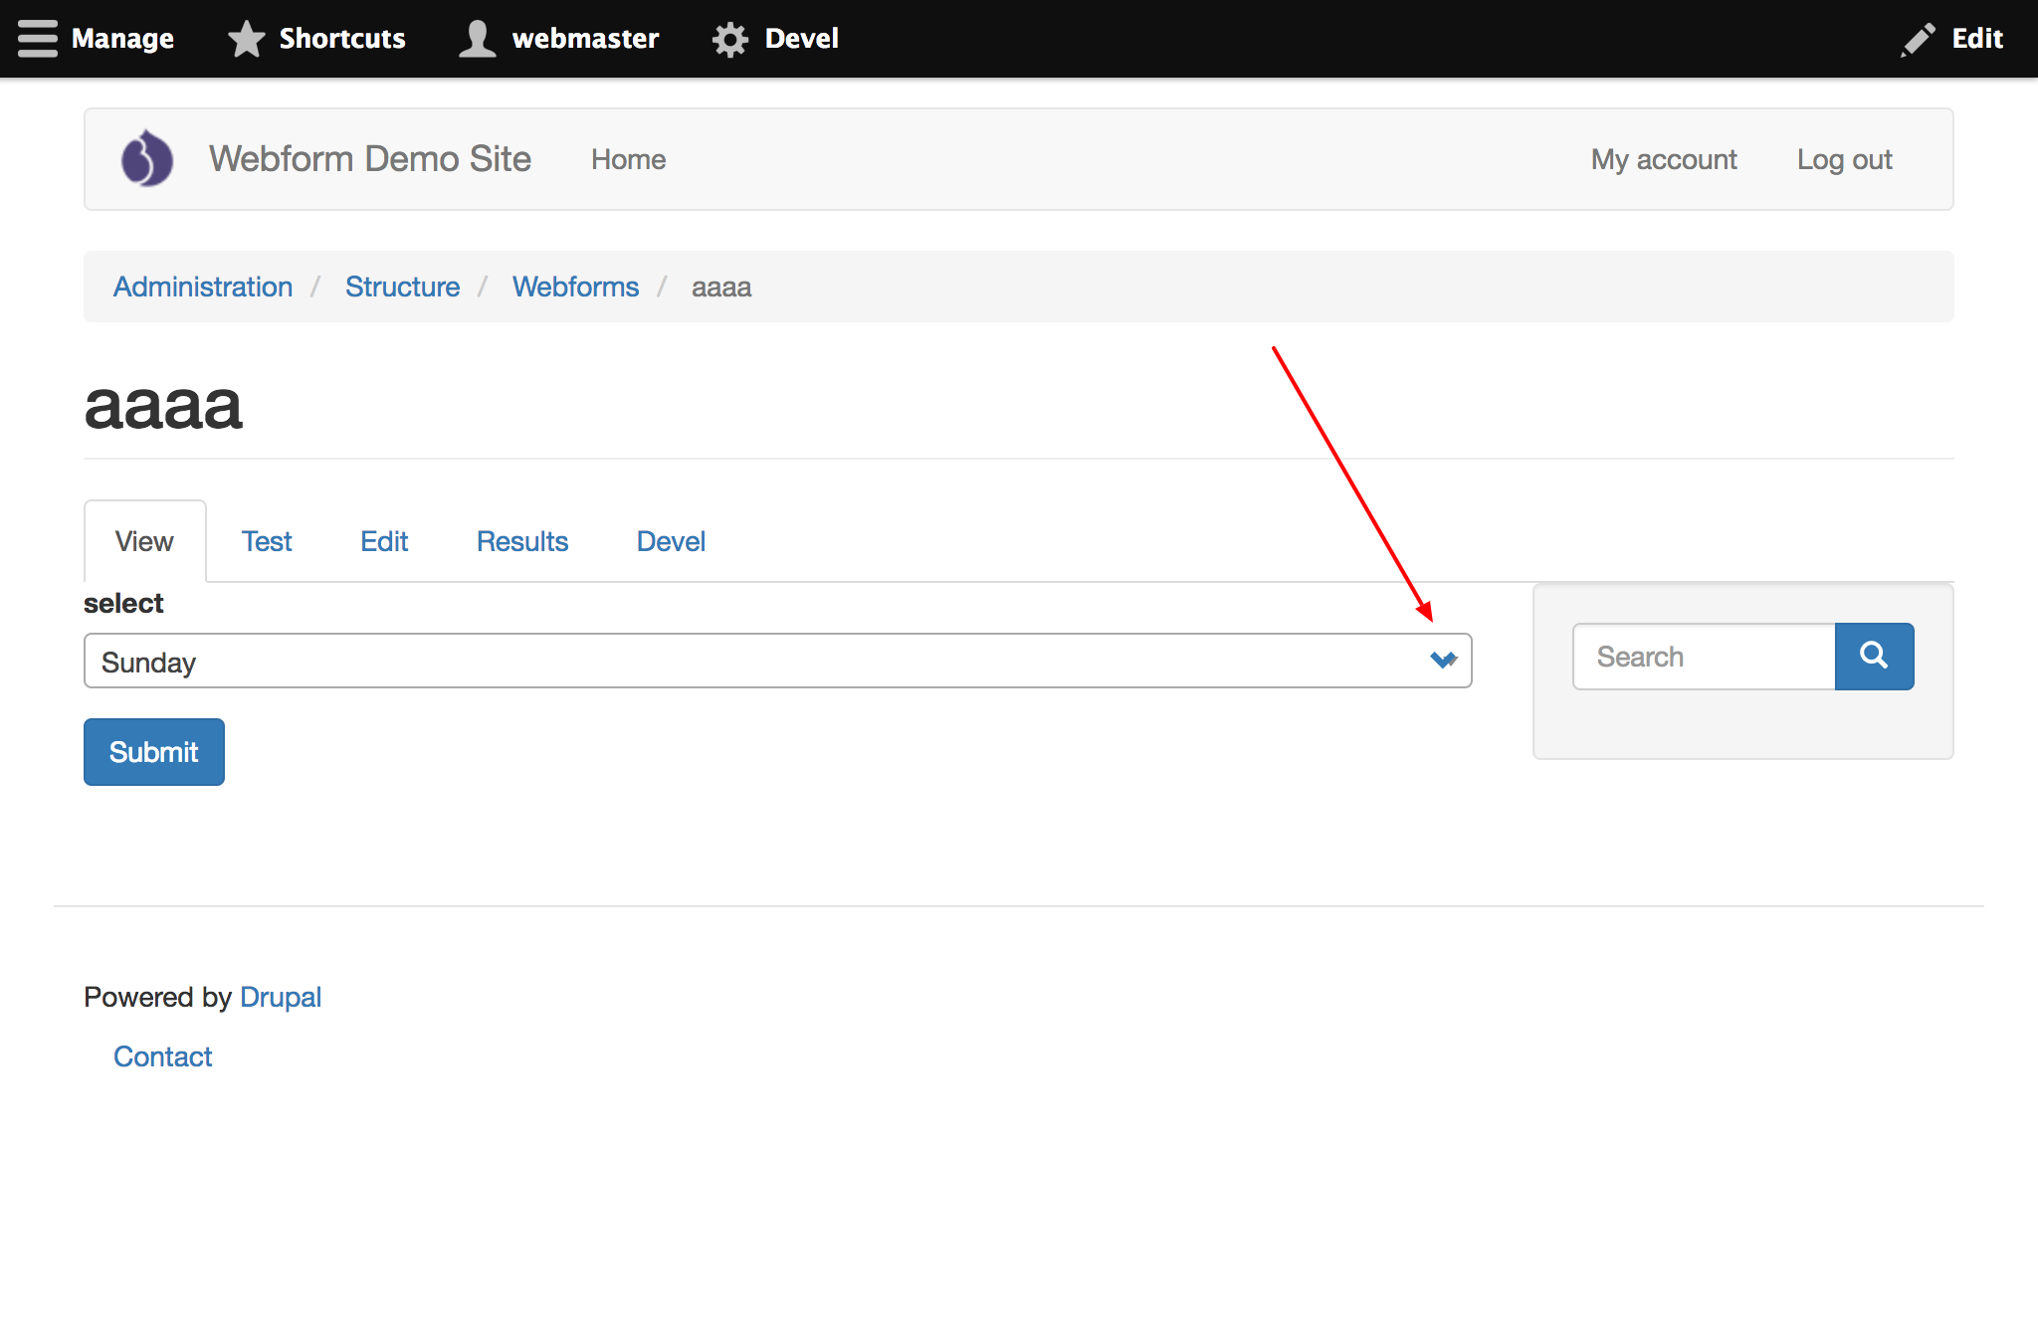This screenshot has height=1335, width=2038.
Task: Click the Submit button
Action: 153,751
